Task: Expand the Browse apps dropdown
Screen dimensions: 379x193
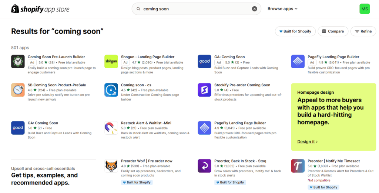Action: (282, 9)
